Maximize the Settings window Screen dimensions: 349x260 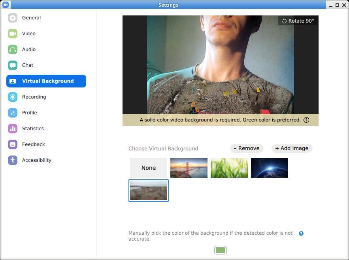point(338,5)
